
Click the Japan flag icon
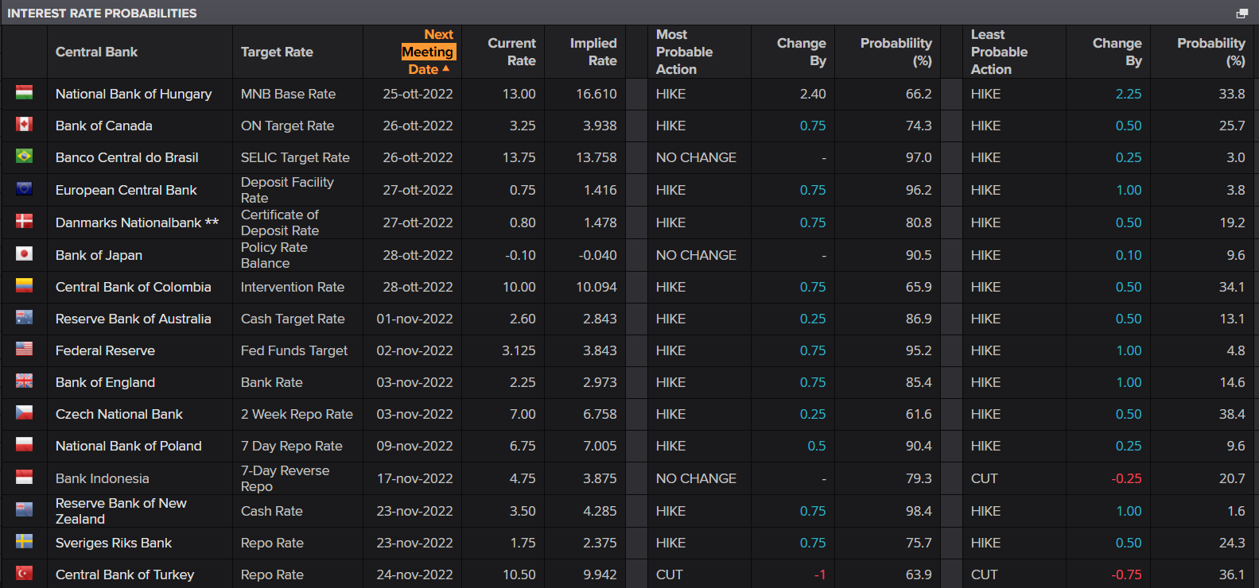click(25, 254)
